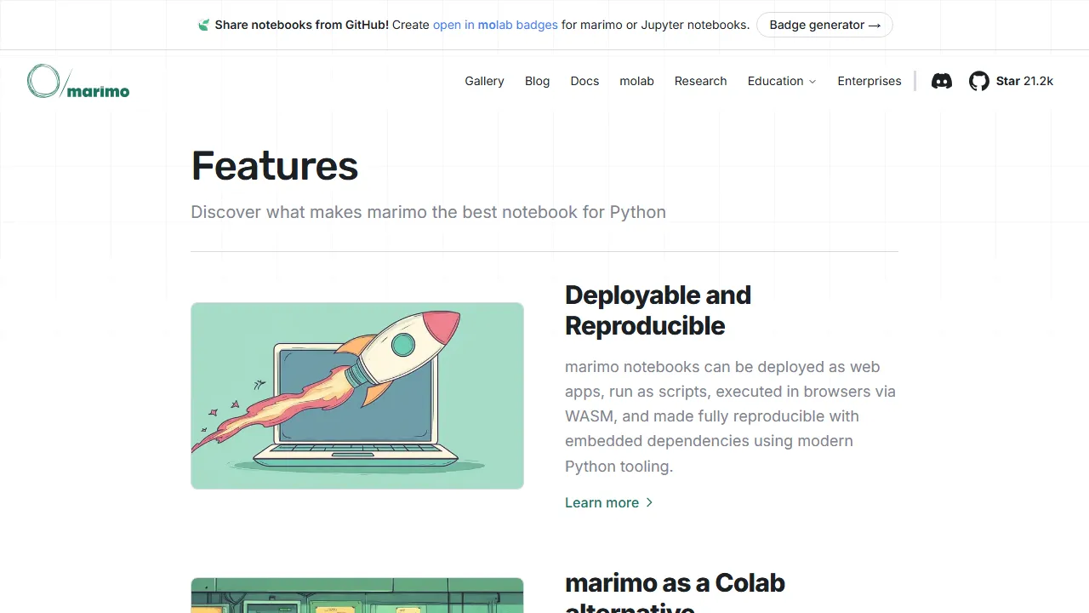The width and height of the screenshot is (1089, 613).
Task: Click Learn more under Deployable and Reproducible
Action: 609,502
